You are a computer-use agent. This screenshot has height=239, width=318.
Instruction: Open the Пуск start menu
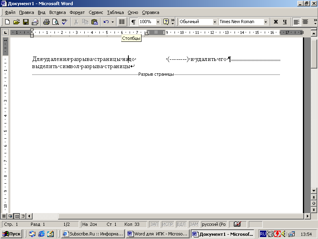point(12,234)
